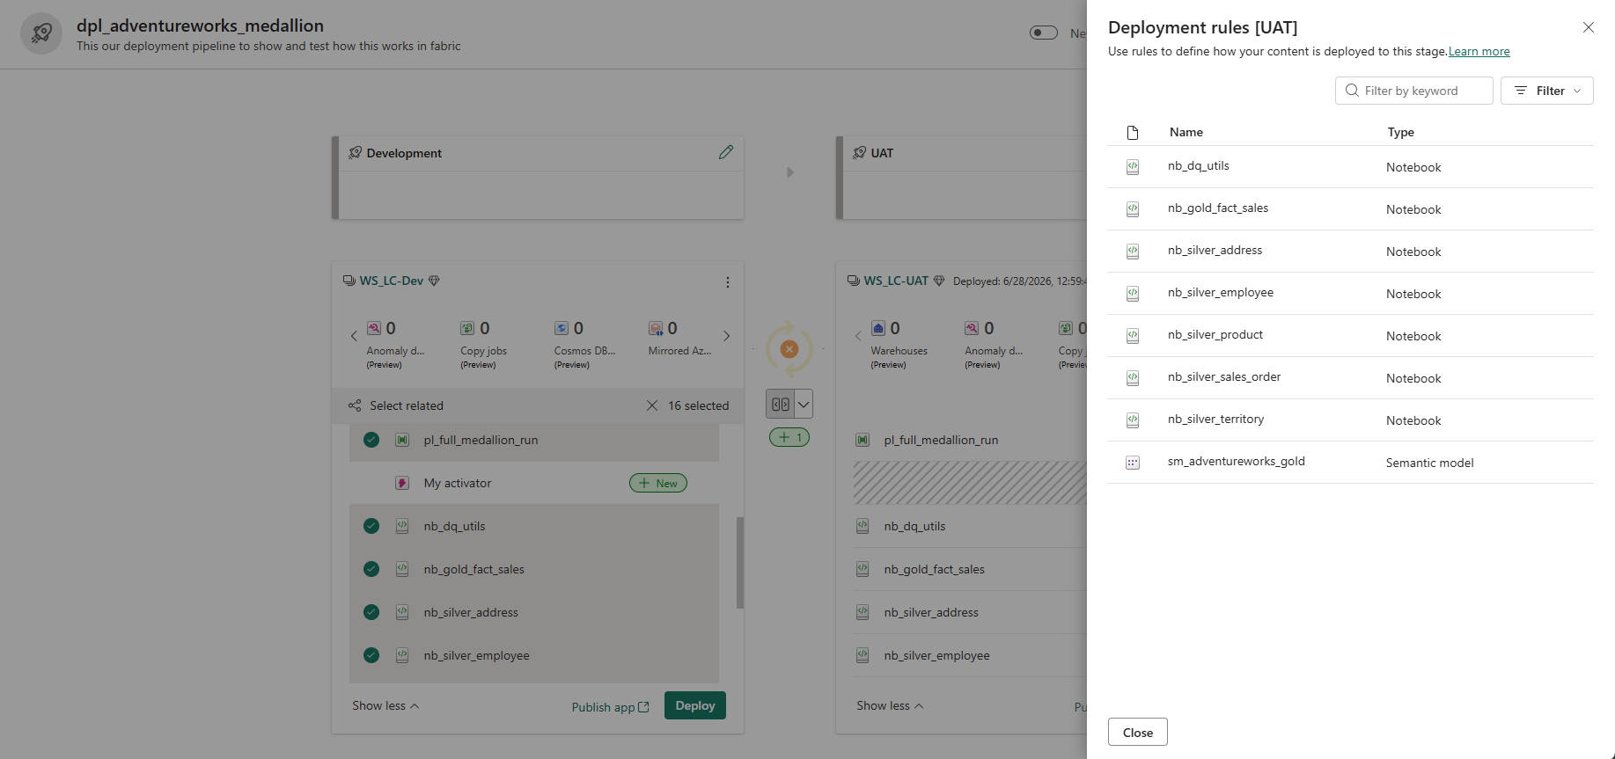Select nb_silver_product rule row
The height and width of the screenshot is (759, 1615).
pos(1351,336)
